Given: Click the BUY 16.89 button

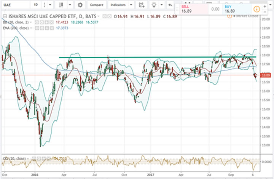Looking at the screenshot, I should point(237,9).
